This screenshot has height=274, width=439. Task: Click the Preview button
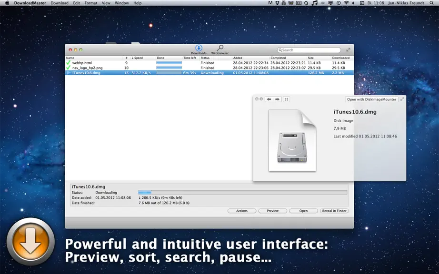pyautogui.click(x=273, y=211)
